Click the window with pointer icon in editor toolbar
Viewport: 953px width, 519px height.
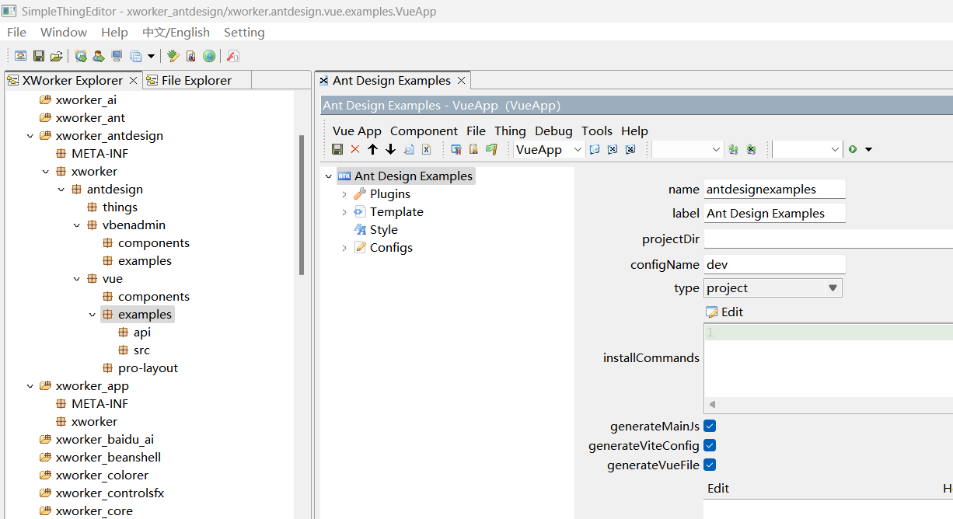tap(456, 149)
